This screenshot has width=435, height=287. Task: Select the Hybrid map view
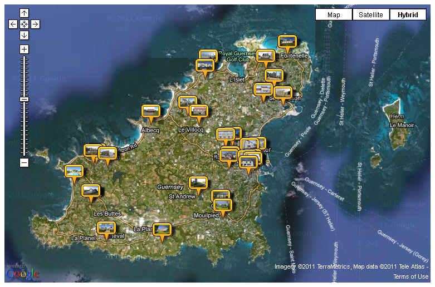click(408, 15)
